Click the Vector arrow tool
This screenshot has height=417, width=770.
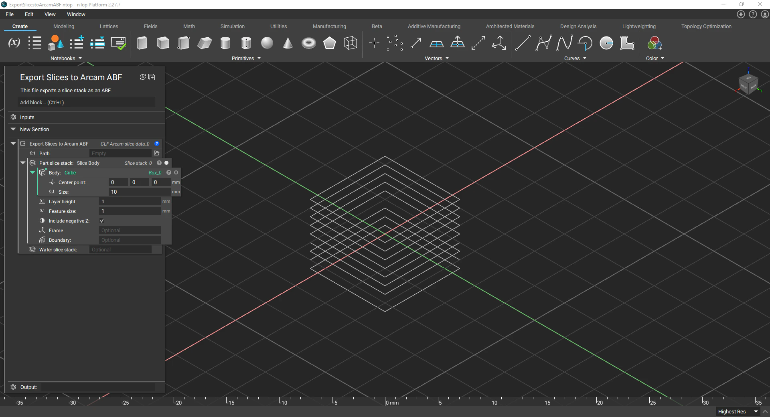(x=416, y=43)
